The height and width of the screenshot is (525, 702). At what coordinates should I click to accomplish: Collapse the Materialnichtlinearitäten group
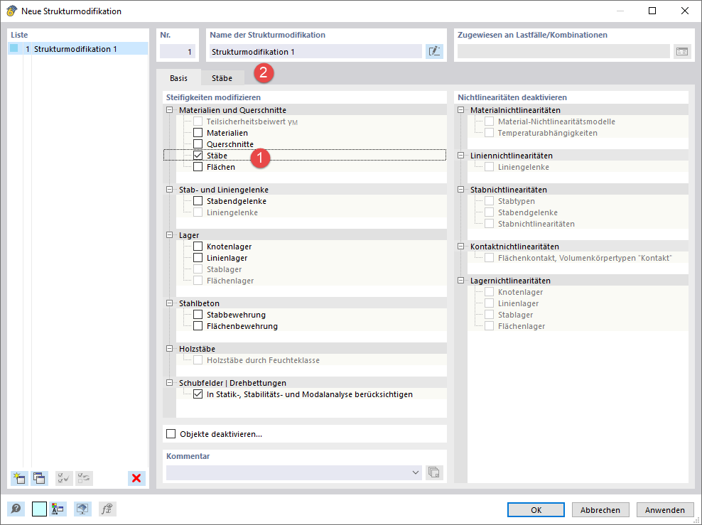click(x=460, y=109)
